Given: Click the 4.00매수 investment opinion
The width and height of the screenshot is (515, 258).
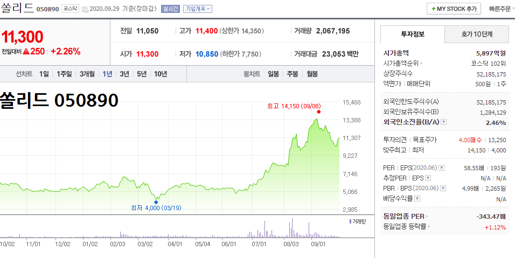Looking at the screenshot, I should point(470,140).
